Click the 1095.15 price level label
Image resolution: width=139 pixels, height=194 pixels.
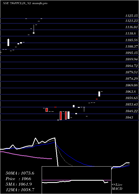coord(131,53)
